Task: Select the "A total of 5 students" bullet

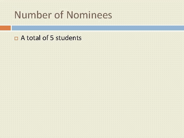Action: 51,38
